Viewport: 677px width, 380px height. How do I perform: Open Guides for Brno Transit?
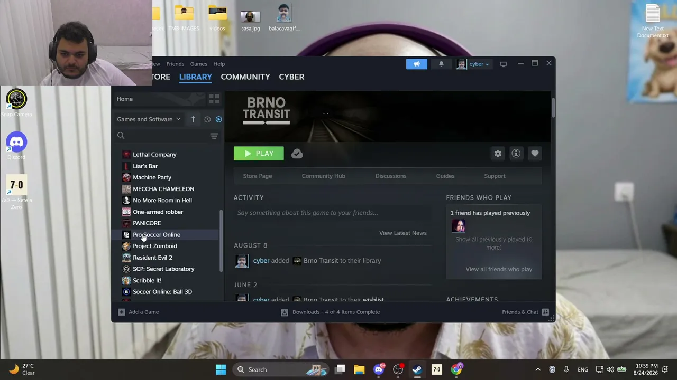point(445,176)
